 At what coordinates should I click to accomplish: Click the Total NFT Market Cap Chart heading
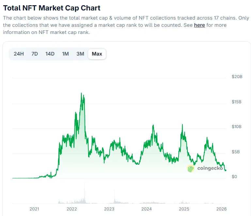[x=52, y=8]
